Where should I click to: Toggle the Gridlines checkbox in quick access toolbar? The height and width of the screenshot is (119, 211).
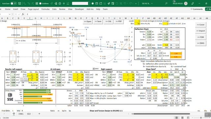tap(40, 4)
